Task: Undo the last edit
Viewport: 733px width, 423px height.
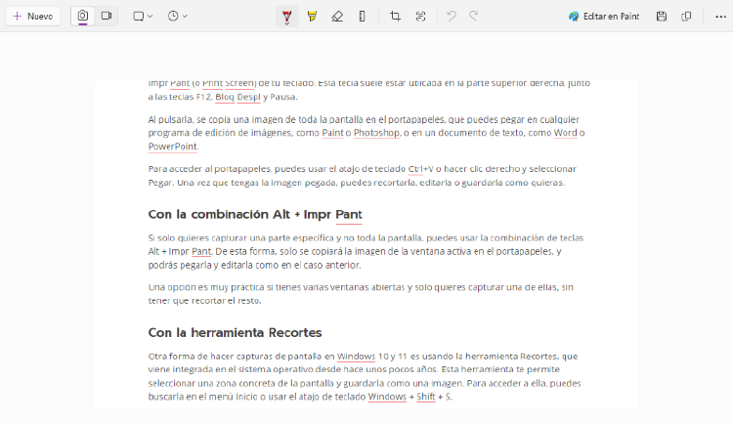Action: [452, 17]
